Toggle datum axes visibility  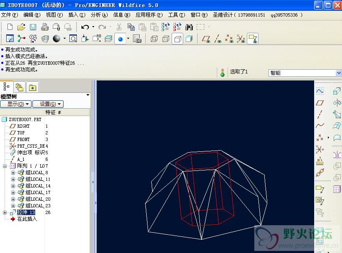coord(218,39)
